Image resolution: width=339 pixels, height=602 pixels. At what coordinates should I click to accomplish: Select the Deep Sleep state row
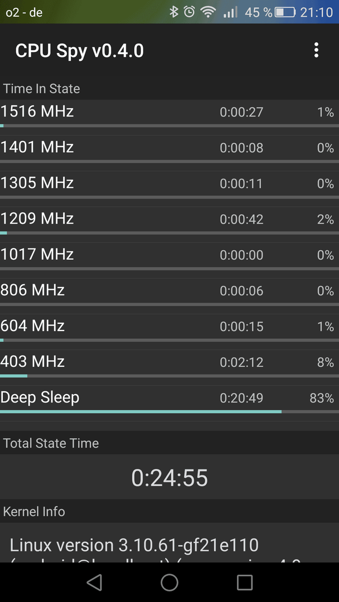(169, 400)
